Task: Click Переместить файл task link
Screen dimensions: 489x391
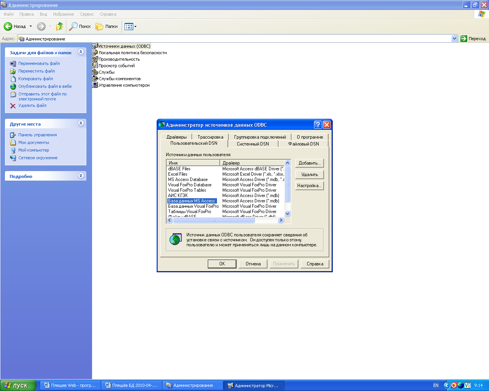Action: point(37,71)
